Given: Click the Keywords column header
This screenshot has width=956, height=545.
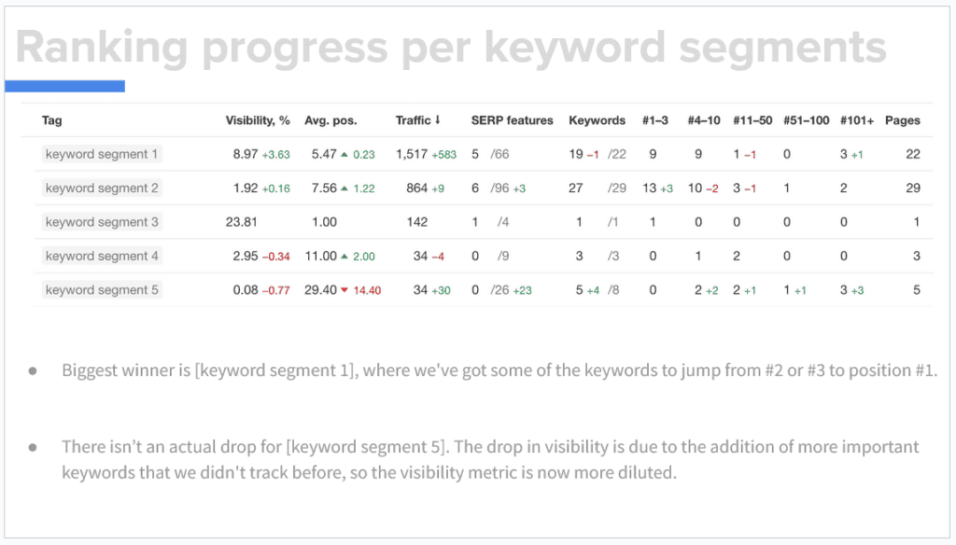Looking at the screenshot, I should coord(597,120).
